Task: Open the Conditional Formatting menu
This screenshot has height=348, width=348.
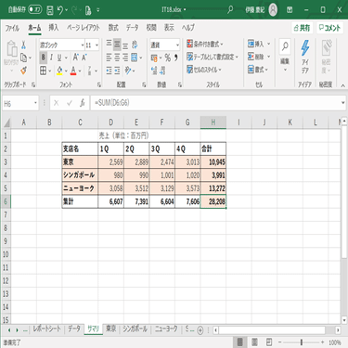Action: click(205, 45)
